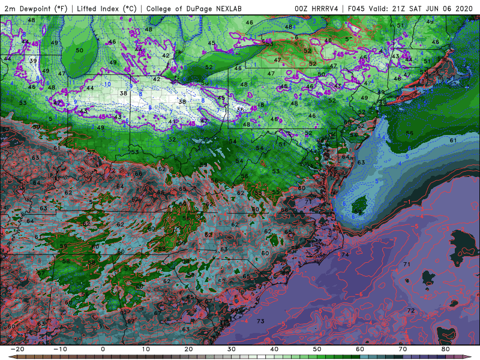Viewport: 480px width, 360px height.
Task: Click the '73' dewpoint value over southern ocean
Action: (260, 321)
